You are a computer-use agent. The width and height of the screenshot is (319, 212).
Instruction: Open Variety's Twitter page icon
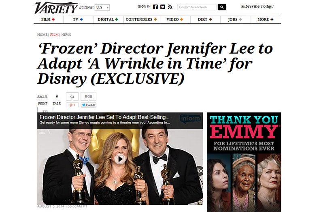click(x=163, y=7)
